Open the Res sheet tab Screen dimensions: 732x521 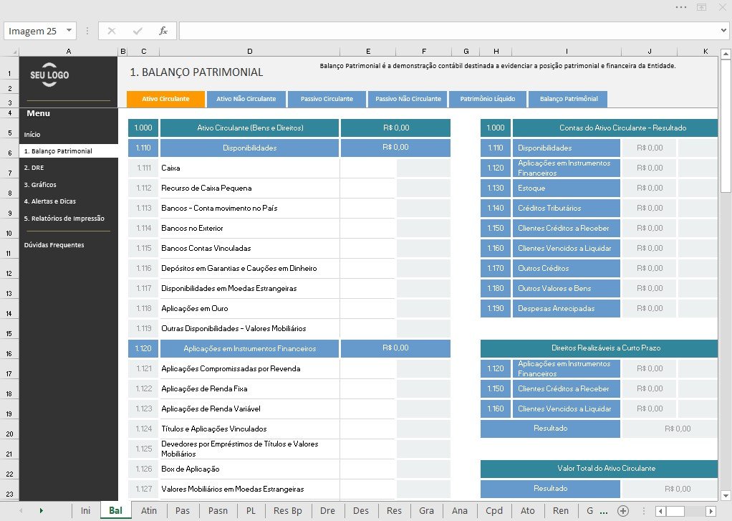pos(394,511)
